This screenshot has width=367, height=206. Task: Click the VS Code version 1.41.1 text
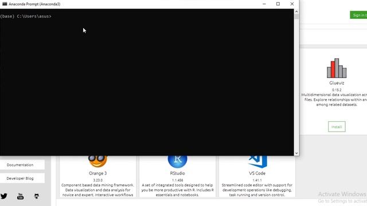point(257,180)
